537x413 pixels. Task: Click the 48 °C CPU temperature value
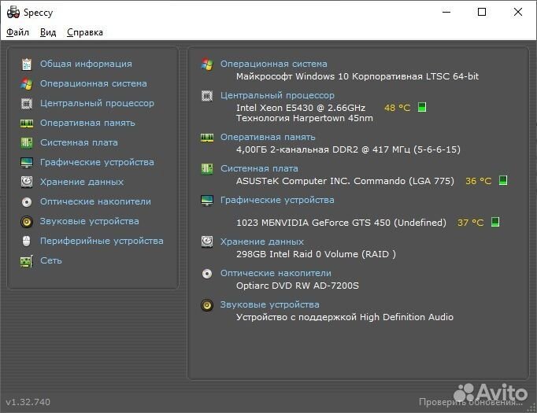[x=398, y=108]
